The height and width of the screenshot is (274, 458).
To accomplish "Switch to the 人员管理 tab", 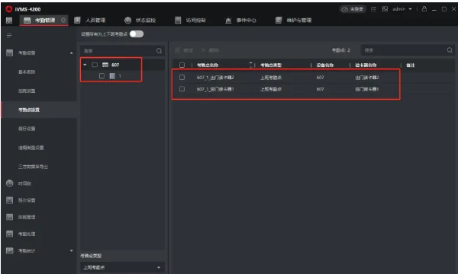I will point(90,20).
